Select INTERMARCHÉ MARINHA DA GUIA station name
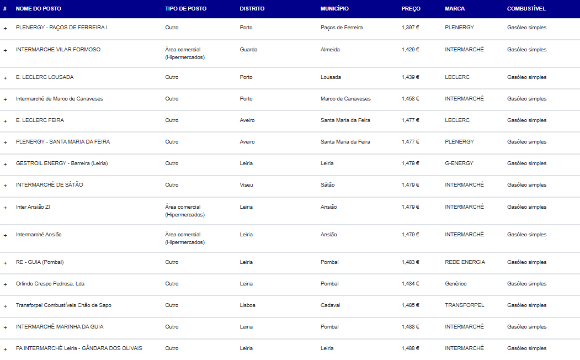Viewport: 580px width, 360px height. (x=60, y=327)
